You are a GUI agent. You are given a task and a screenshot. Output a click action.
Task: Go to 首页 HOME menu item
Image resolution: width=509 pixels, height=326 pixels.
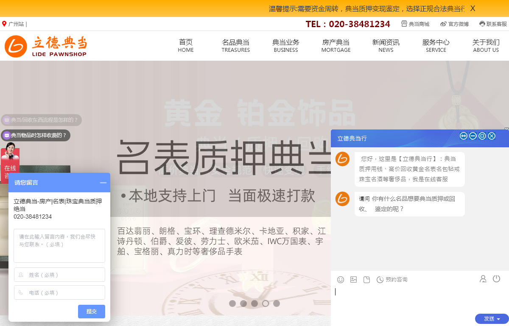coord(186,46)
